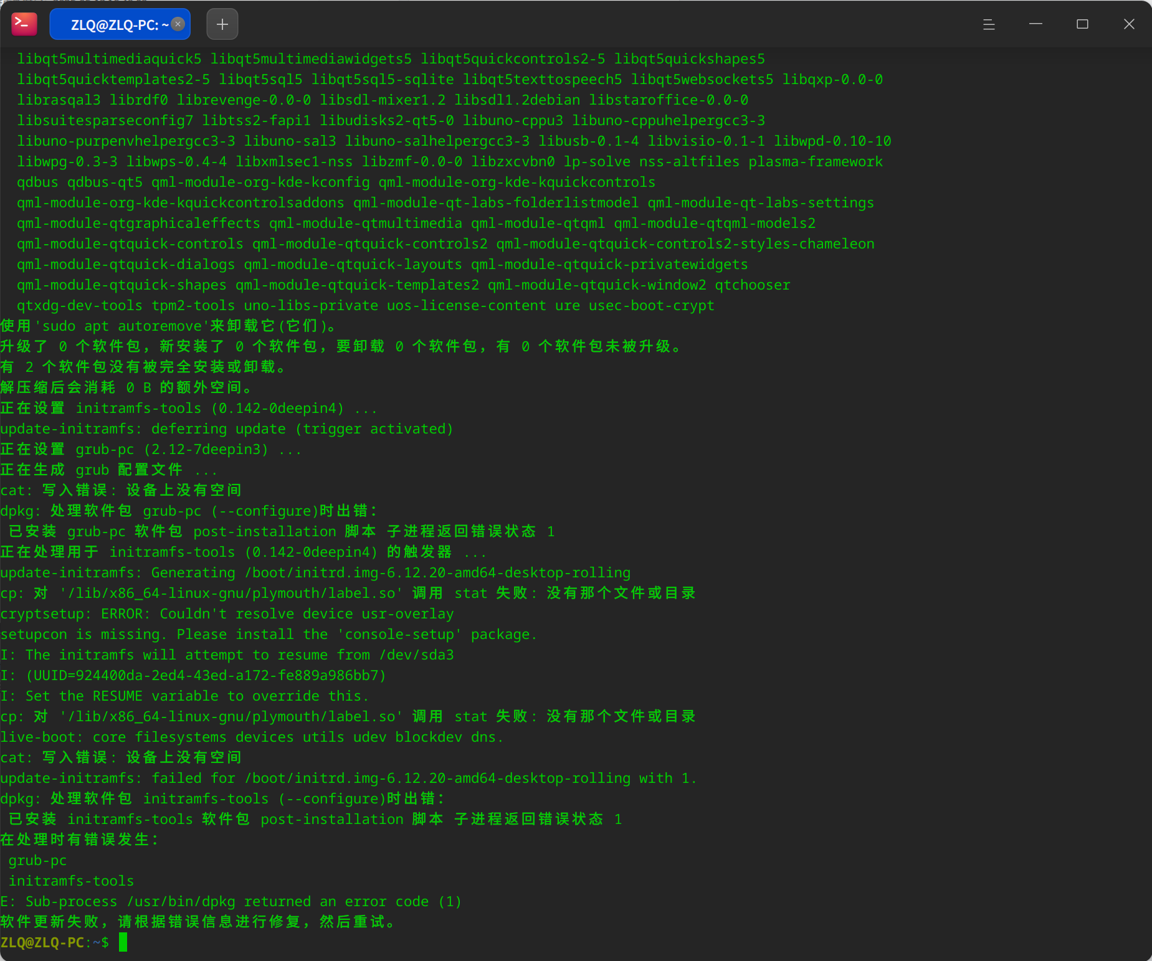
Task: Click the 'qtchooser' package name
Action: pyautogui.click(x=753, y=285)
